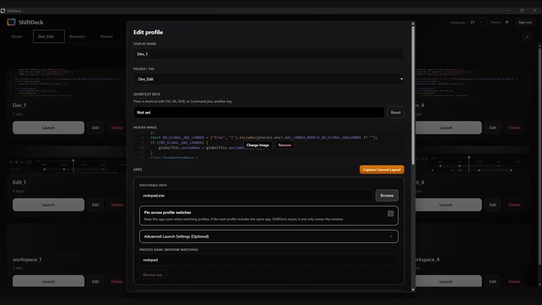Open the Business tab
The image size is (542, 305).
click(77, 36)
